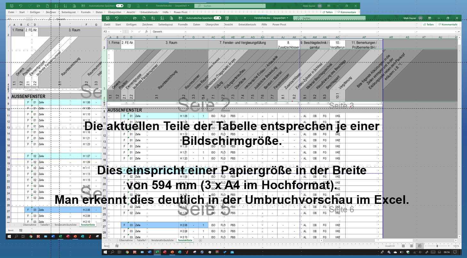Open the Formeln tab in the front window
467x258 pixels.
coord(183,24)
